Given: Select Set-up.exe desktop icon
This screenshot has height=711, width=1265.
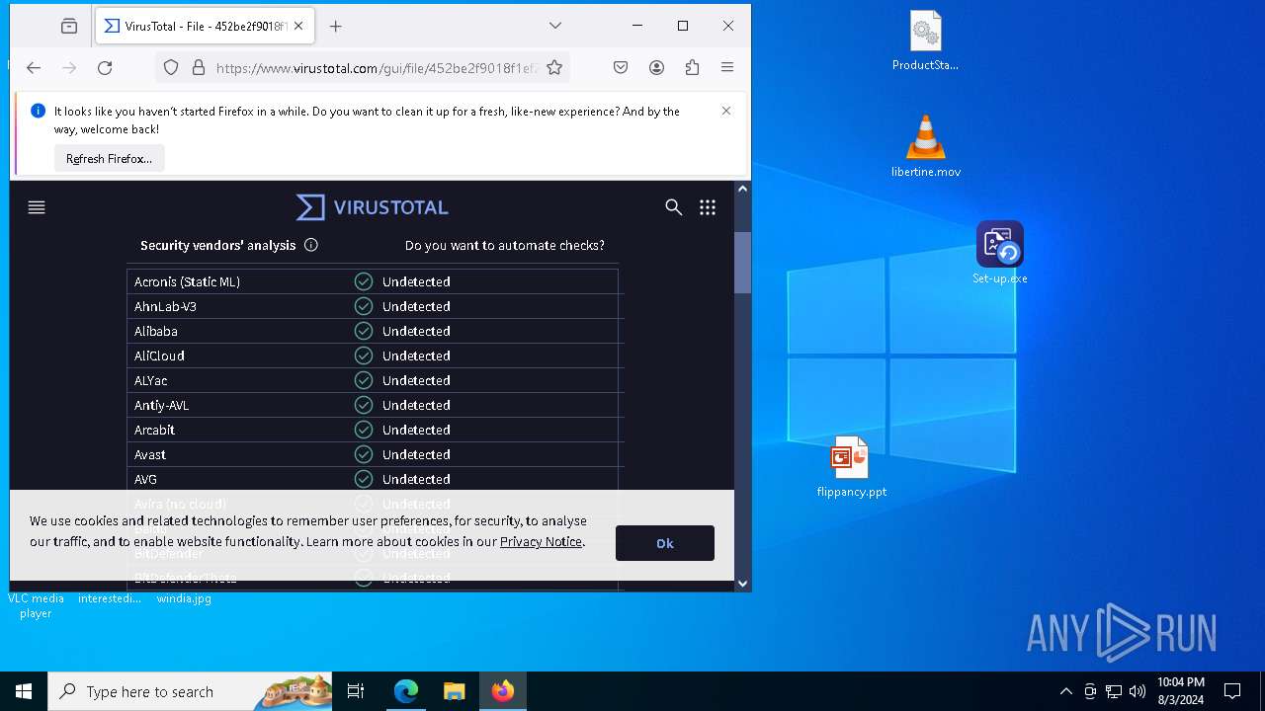Looking at the screenshot, I should pos(1000,254).
